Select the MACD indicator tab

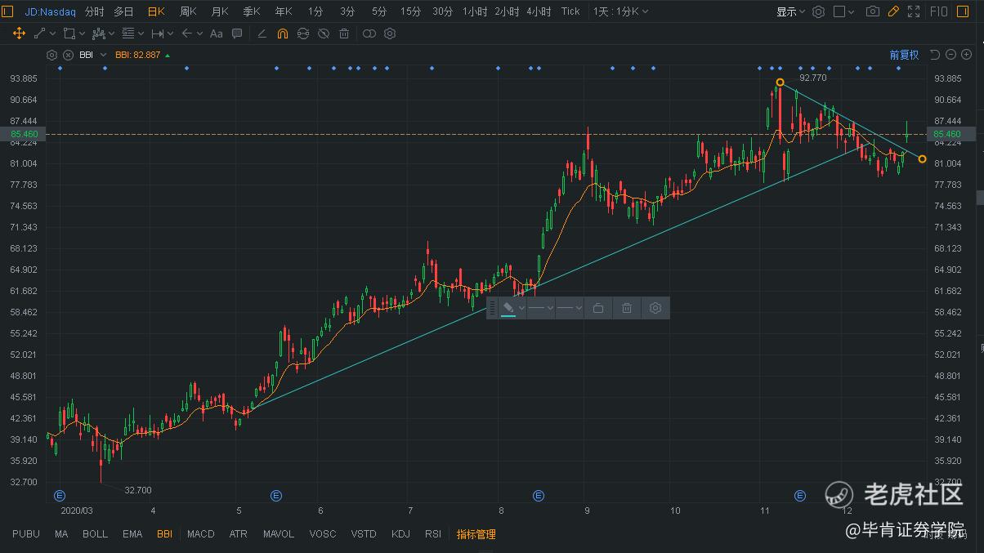[x=200, y=534]
